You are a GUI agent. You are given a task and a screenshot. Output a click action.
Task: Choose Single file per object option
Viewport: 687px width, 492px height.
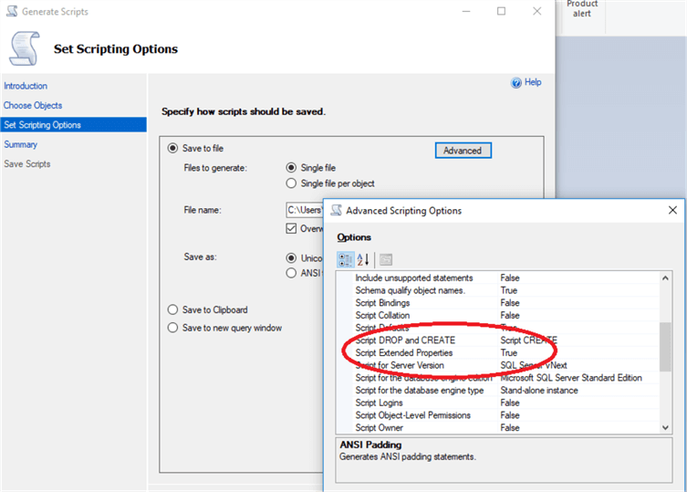coord(292,183)
